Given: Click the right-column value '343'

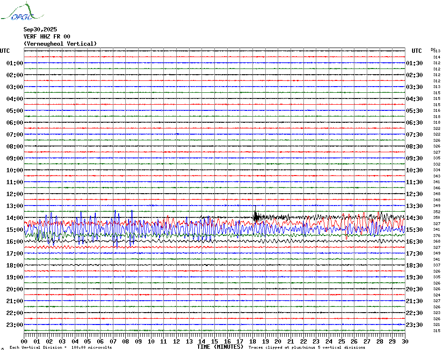Looking at the screenshot, I should pyautogui.click(x=436, y=176).
